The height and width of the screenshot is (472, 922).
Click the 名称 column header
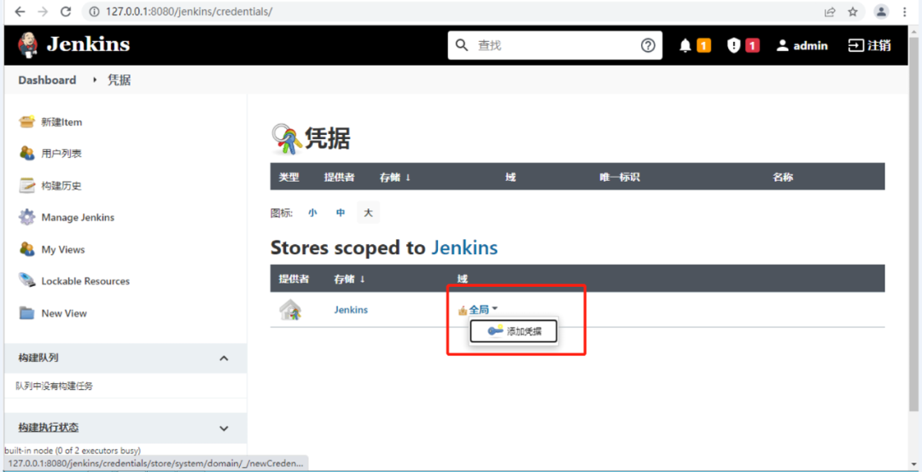783,177
